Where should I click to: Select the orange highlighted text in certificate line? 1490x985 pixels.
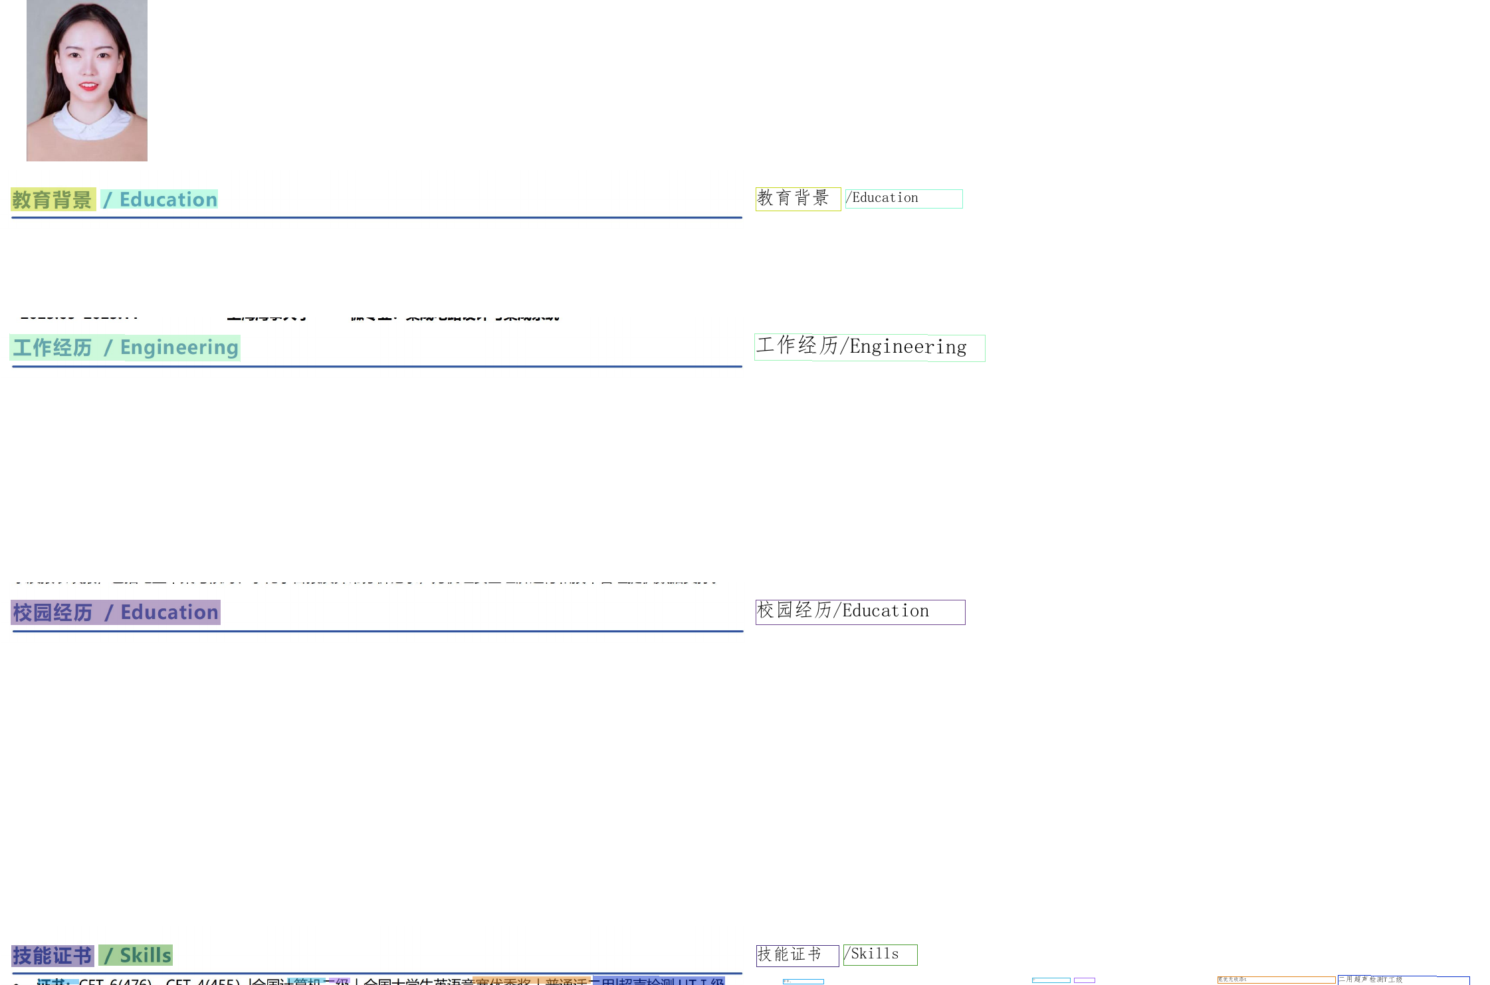pos(532,982)
